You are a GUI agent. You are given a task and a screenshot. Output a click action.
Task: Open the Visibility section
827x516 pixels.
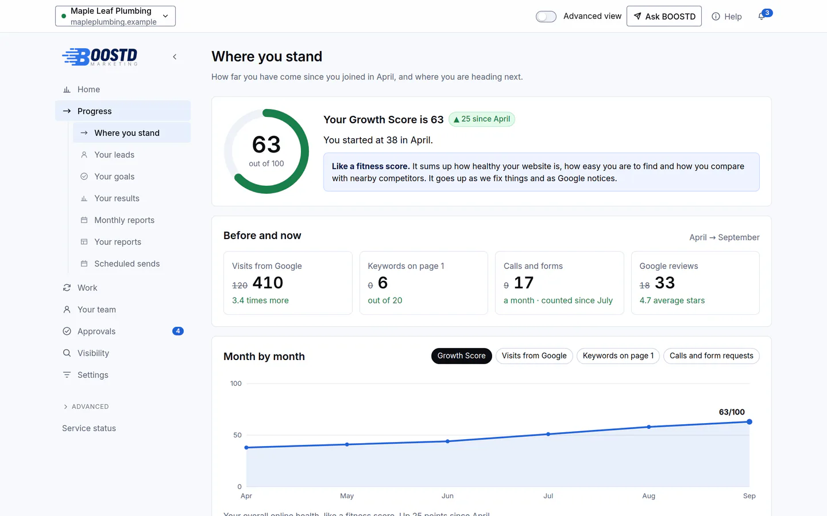tap(123, 353)
